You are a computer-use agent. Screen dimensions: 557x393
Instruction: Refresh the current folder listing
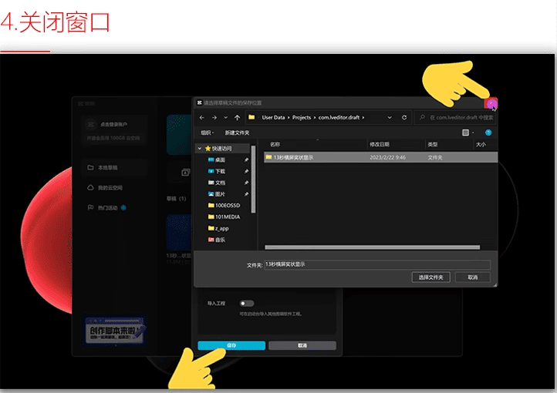pos(404,117)
